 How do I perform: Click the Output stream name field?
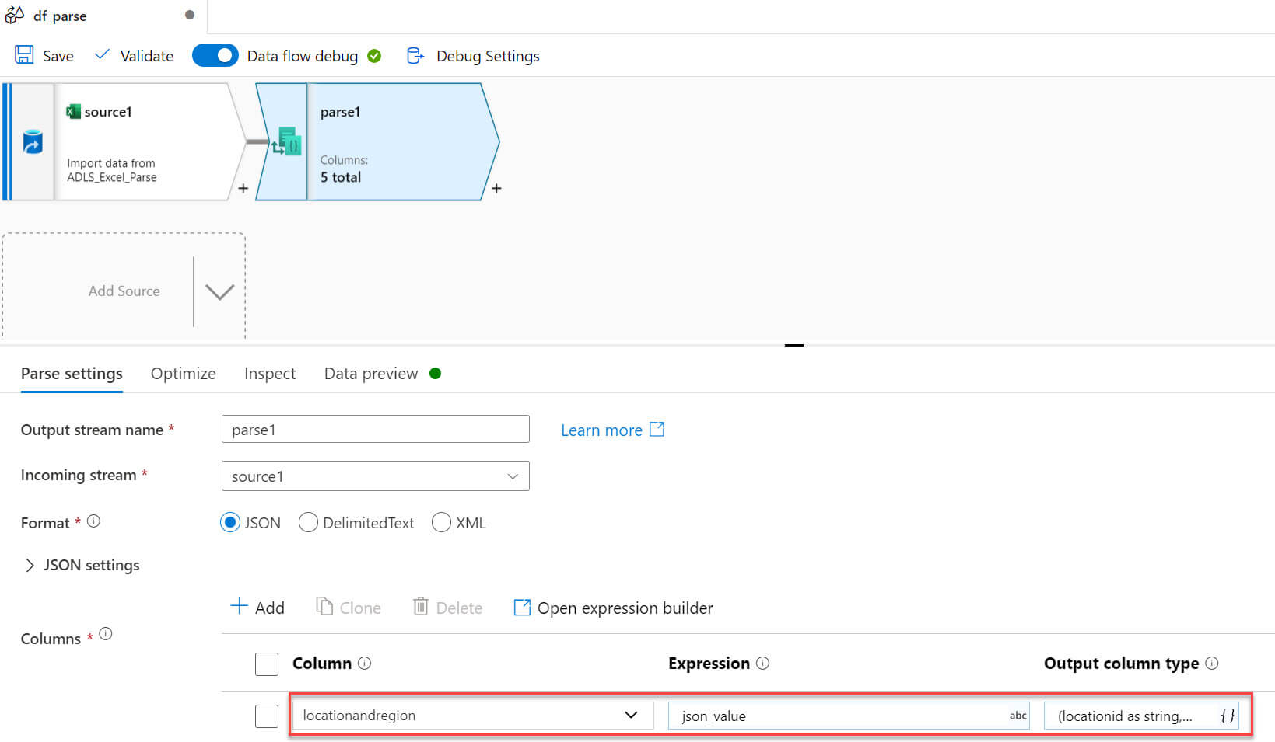pyautogui.click(x=375, y=430)
